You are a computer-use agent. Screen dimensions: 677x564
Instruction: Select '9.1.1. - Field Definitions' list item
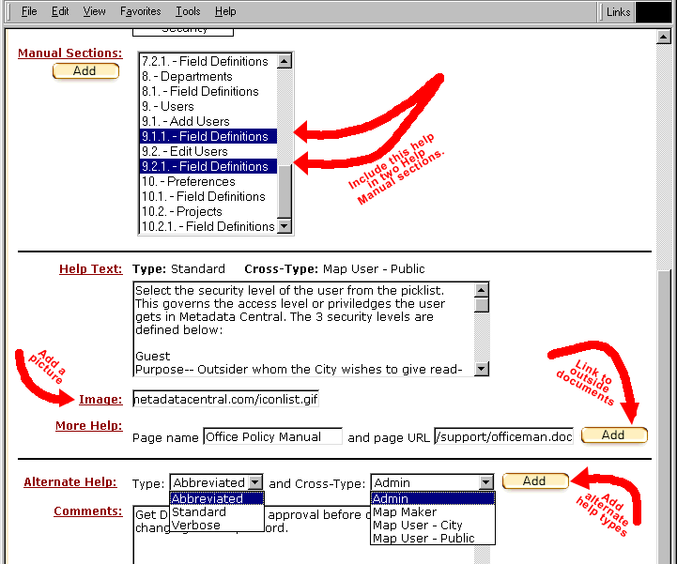[x=208, y=136]
